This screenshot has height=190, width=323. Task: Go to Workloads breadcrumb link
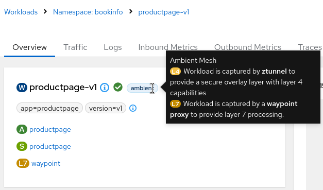21,12
